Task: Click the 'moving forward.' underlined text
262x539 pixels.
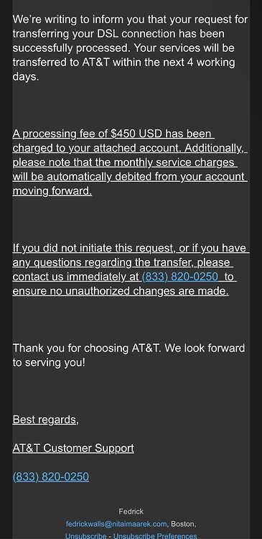Action: [52, 190]
